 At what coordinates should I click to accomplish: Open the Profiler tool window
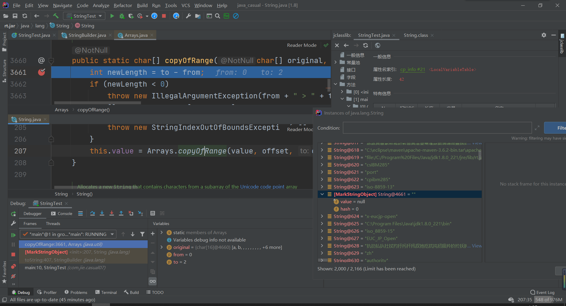[47, 292]
